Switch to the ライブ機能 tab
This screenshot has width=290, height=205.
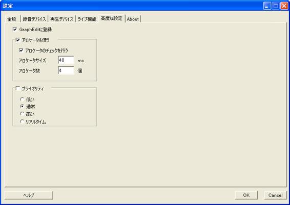point(87,19)
